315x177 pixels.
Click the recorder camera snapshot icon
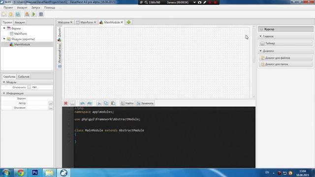[x=199, y=2]
